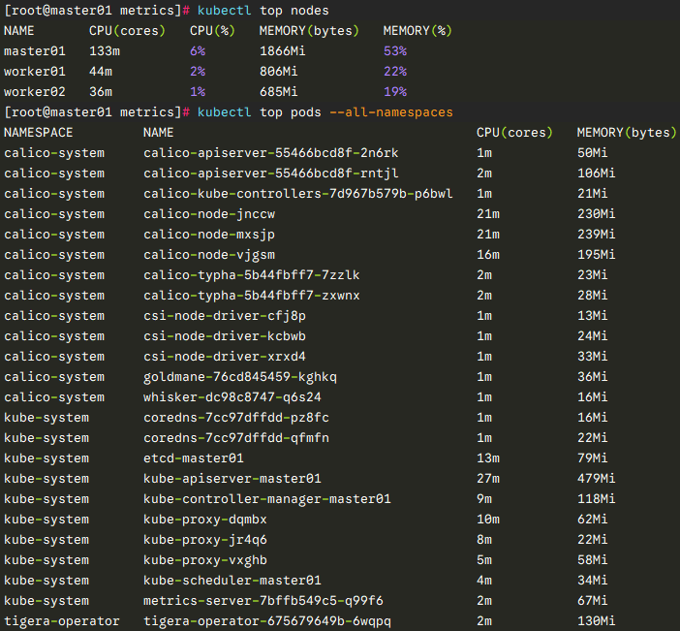Select the master01 node name
Screen dimensions: 680x631
[x=35, y=51]
